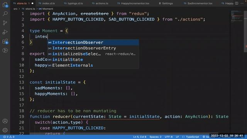Viewport: 247px width, 139px height.
Task: Open the Manage gear icon
Action: (x=5, y=130)
